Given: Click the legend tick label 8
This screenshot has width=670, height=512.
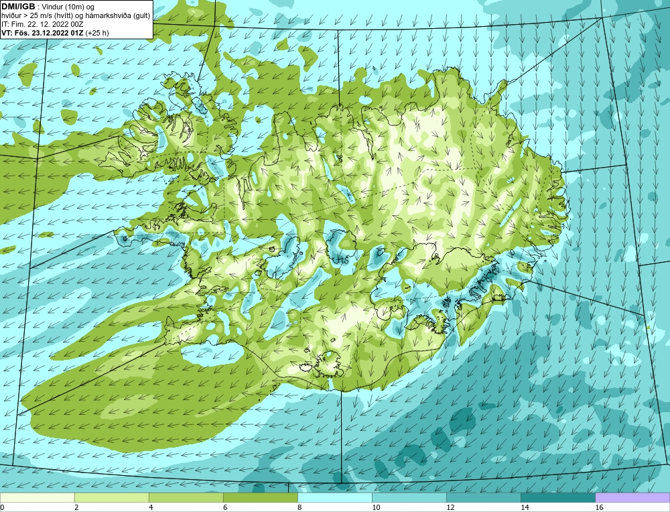Looking at the screenshot, I should point(299,507).
